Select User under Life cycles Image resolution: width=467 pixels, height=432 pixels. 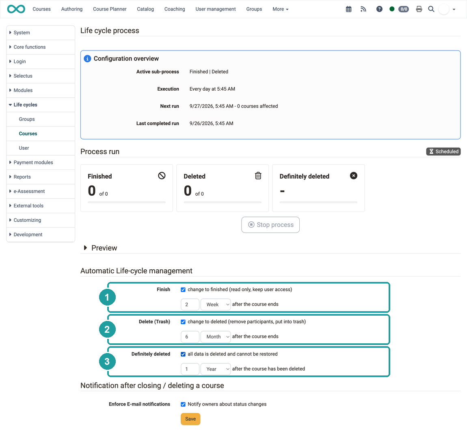tap(41, 148)
